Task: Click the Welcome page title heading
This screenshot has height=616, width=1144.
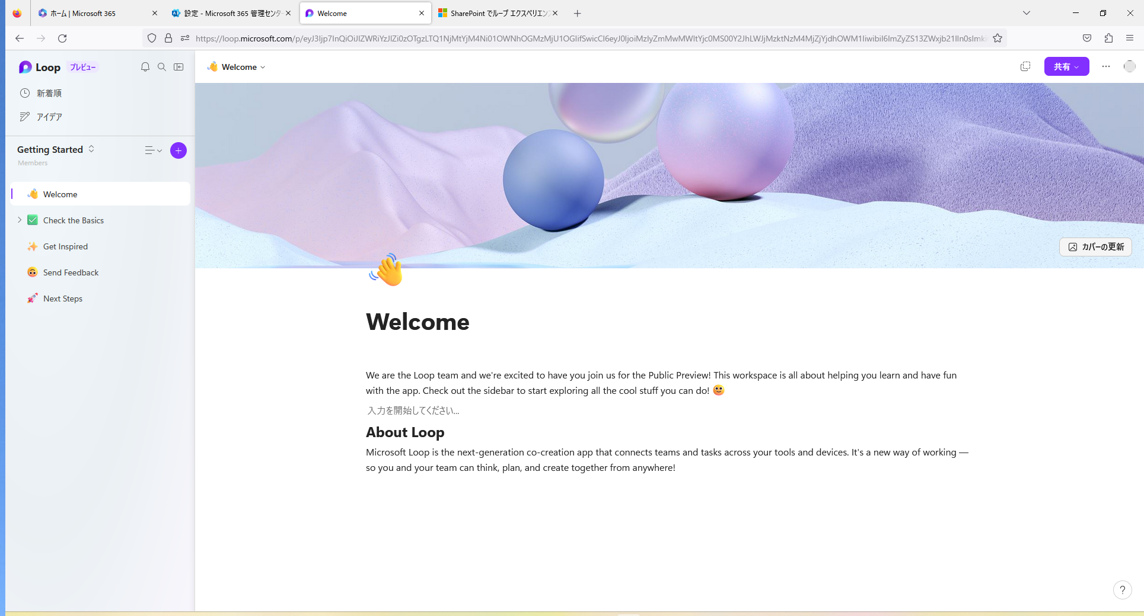Action: pyautogui.click(x=418, y=322)
